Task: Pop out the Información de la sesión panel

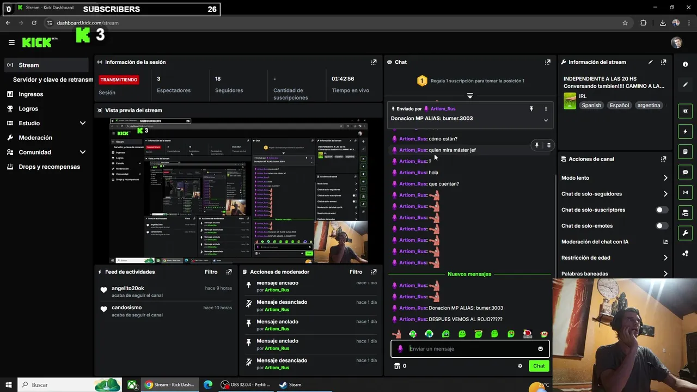Action: pos(374,62)
